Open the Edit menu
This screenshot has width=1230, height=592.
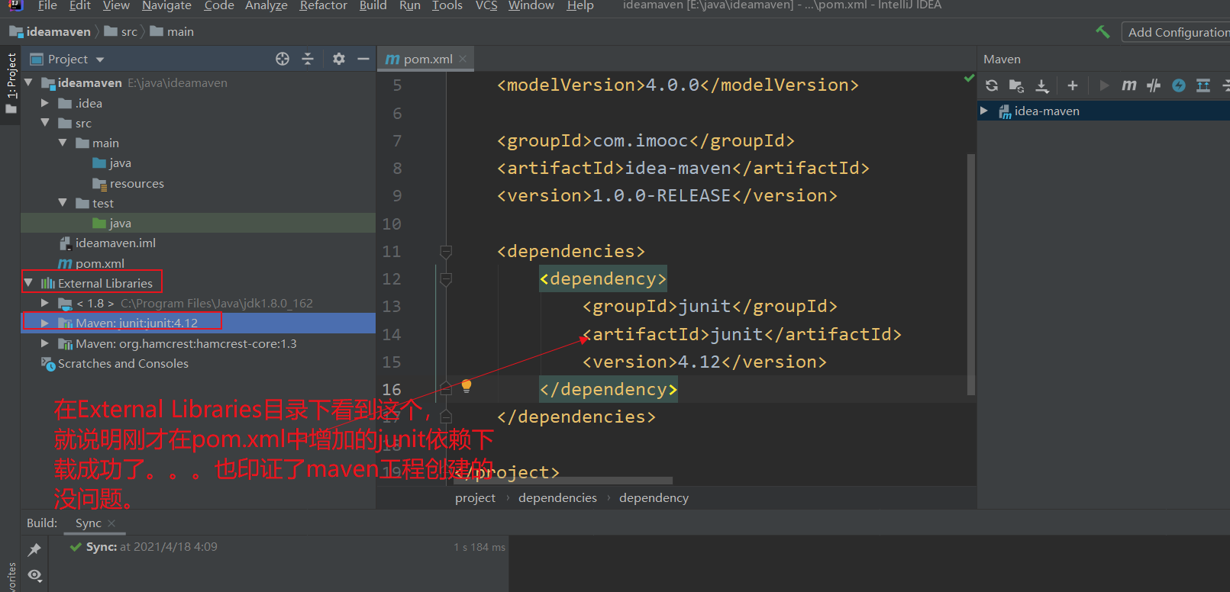coord(80,5)
